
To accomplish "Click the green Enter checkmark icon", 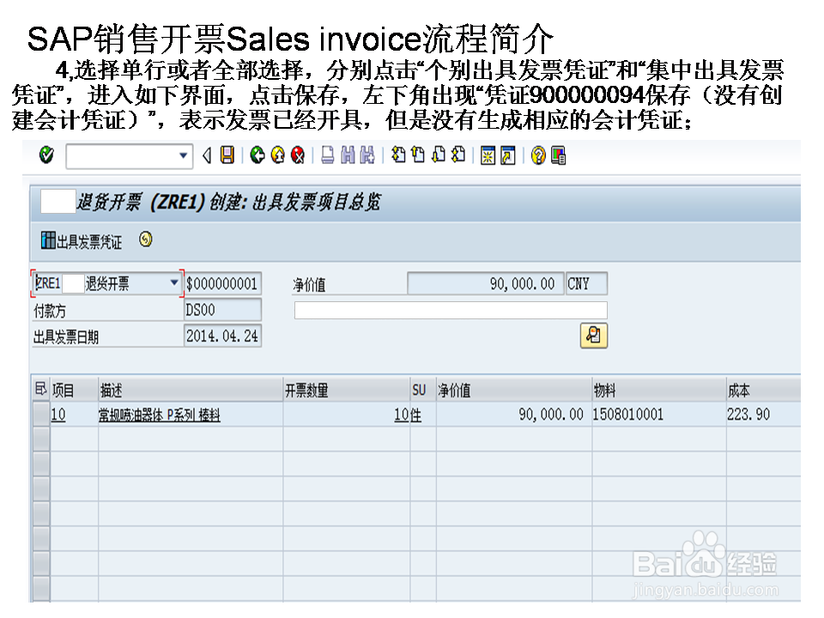I will [46, 155].
